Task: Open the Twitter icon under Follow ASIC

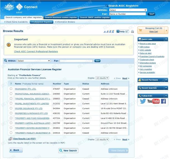Action: coord(143,101)
